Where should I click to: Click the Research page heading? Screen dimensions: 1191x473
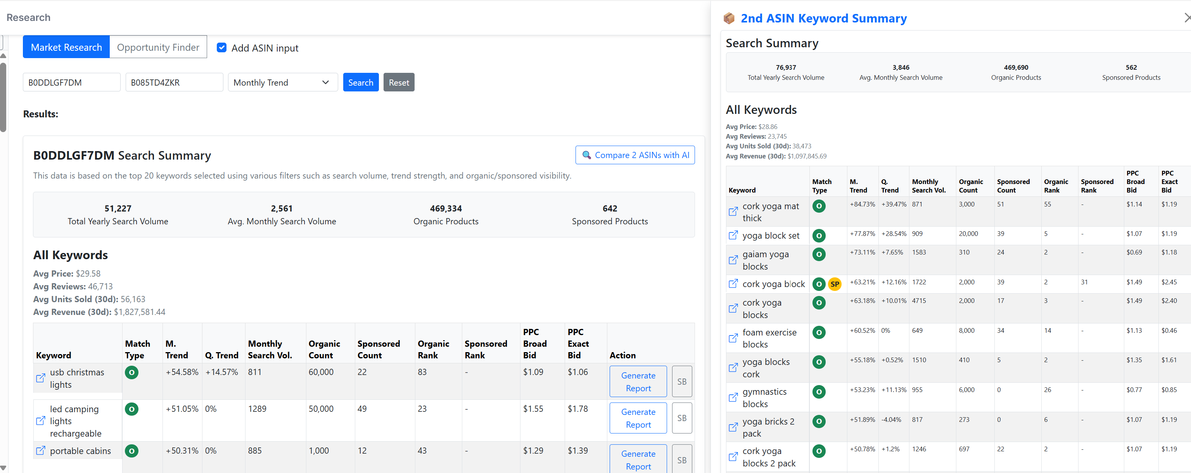pos(28,17)
